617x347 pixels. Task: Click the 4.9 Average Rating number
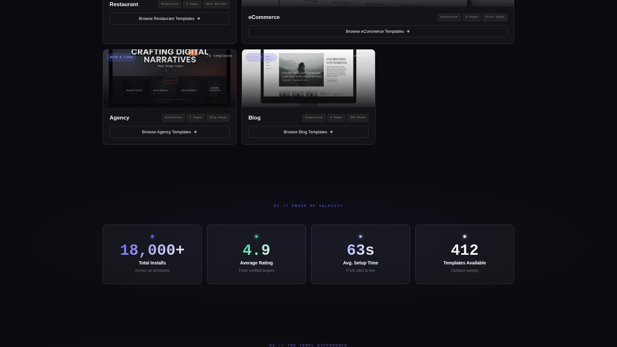[256, 250]
